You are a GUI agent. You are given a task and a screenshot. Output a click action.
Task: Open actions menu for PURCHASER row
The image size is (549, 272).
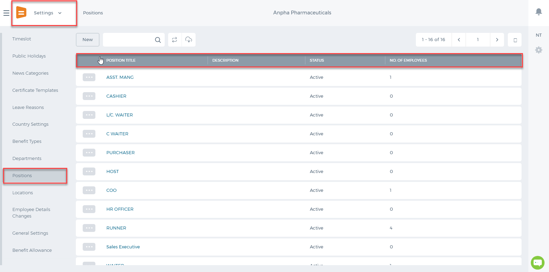click(89, 152)
